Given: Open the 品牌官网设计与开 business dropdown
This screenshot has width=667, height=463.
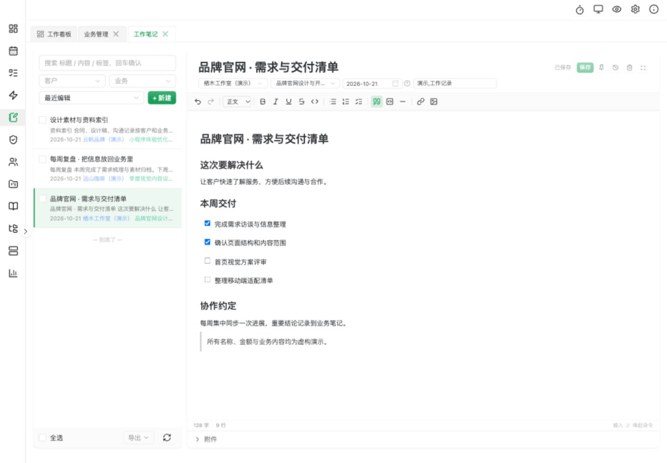Looking at the screenshot, I should coord(305,83).
